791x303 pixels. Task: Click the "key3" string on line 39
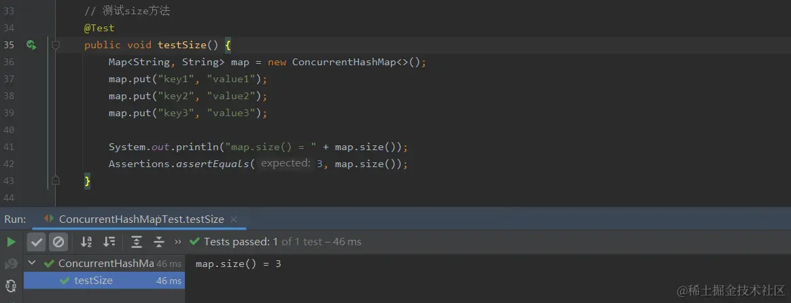176,113
